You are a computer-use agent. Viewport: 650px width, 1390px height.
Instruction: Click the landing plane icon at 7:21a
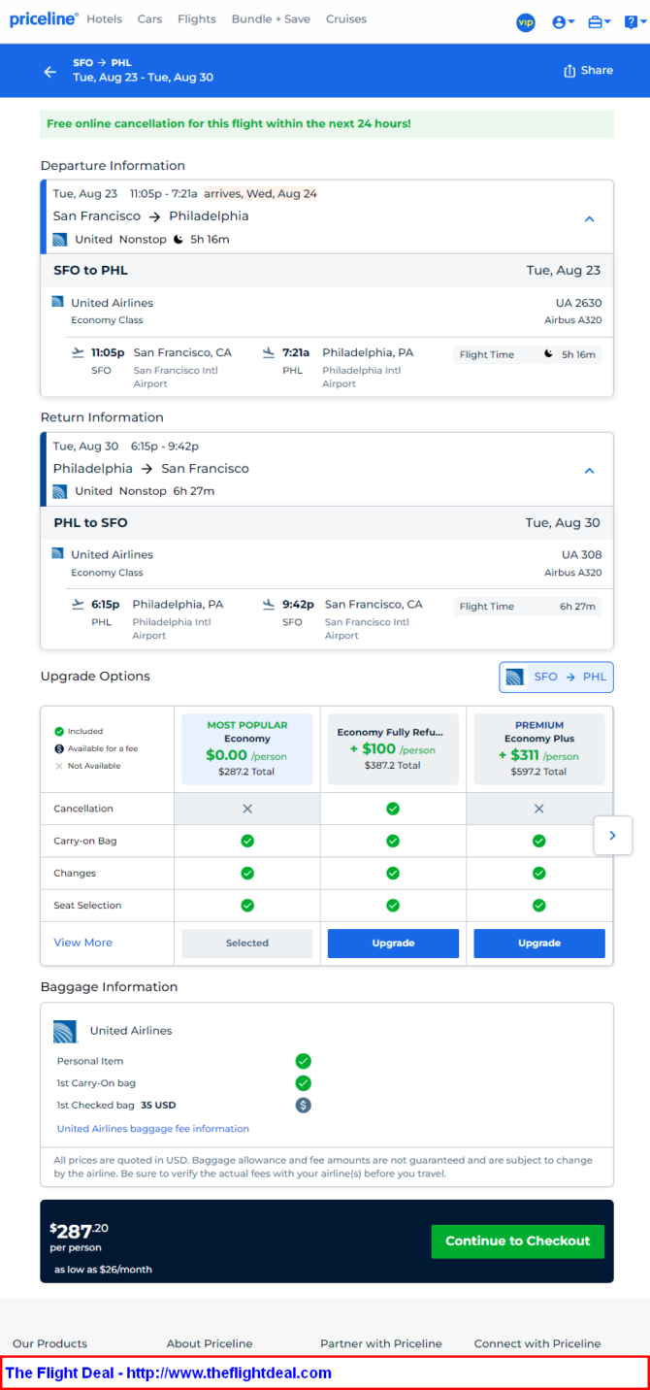coord(269,352)
